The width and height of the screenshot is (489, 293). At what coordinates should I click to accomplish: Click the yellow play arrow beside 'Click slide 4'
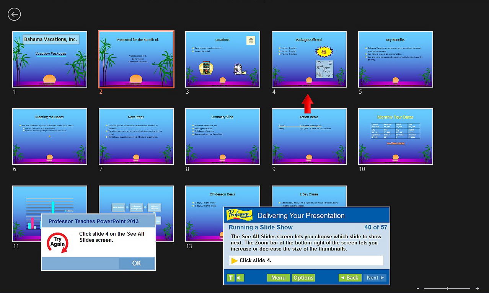pos(235,260)
